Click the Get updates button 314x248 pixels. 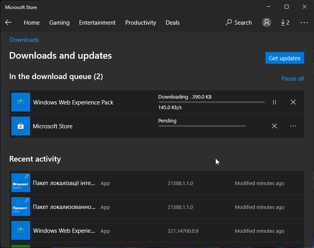click(285, 58)
